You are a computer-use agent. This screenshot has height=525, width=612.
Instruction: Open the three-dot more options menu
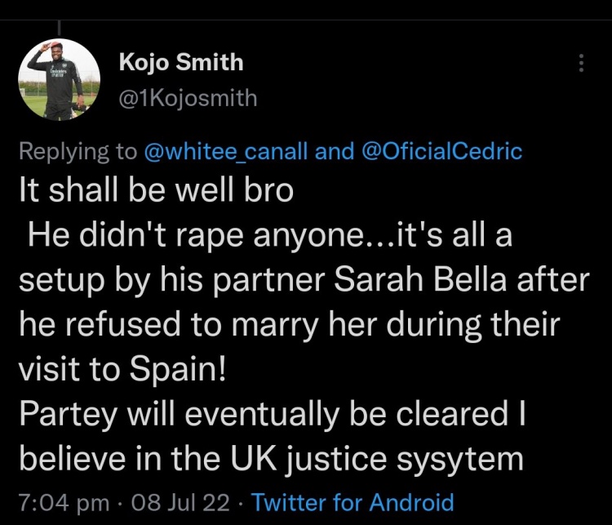tap(581, 63)
